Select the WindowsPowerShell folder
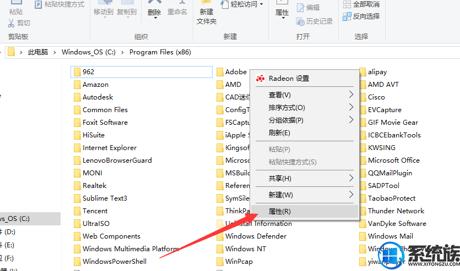Screen dimensions: 460x271 110,261
